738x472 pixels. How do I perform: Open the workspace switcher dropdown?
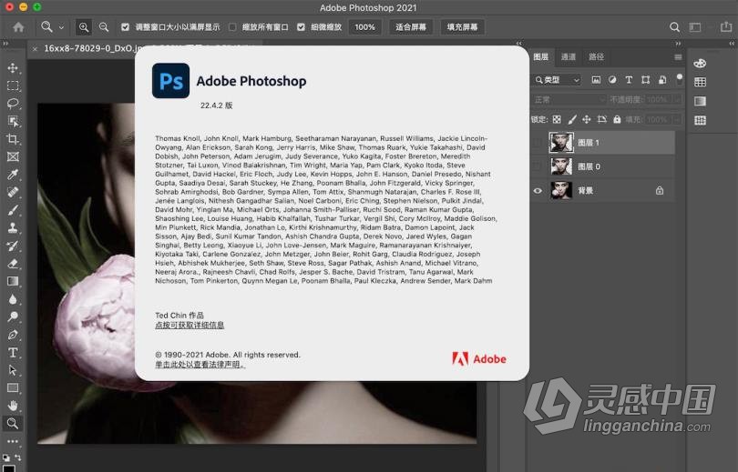(695, 27)
